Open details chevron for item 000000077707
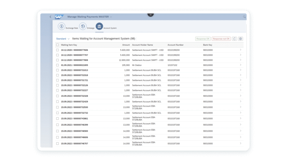This screenshot has width=287, height=161. [x=241, y=55]
